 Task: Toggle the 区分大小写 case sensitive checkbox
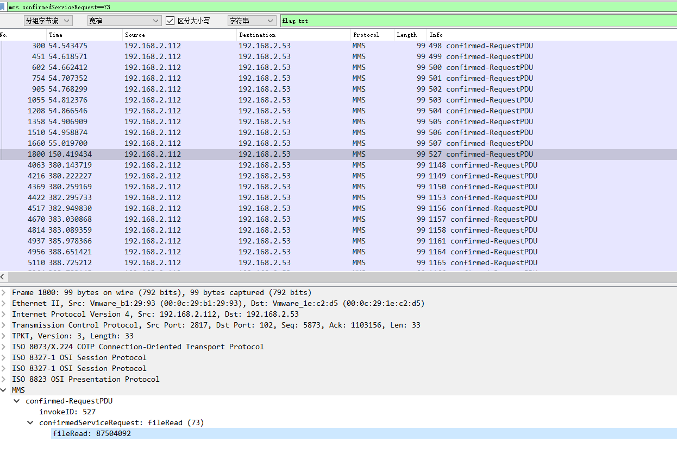click(170, 21)
